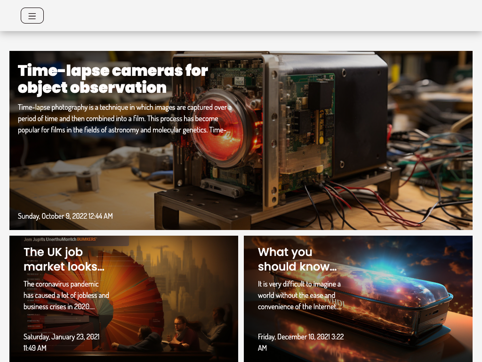Viewport: 482px width, 362px height.
Task: Open the 'Time-lapse cameras for object observation' headline
Action: 113,79
